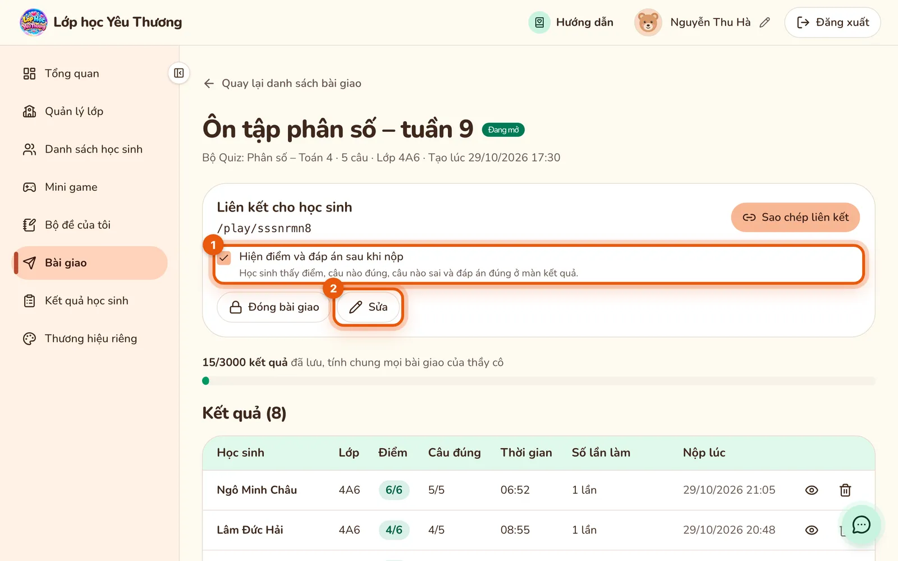Open Bộ đề của tôi
Viewport: 898px width, 561px height.
(90, 225)
